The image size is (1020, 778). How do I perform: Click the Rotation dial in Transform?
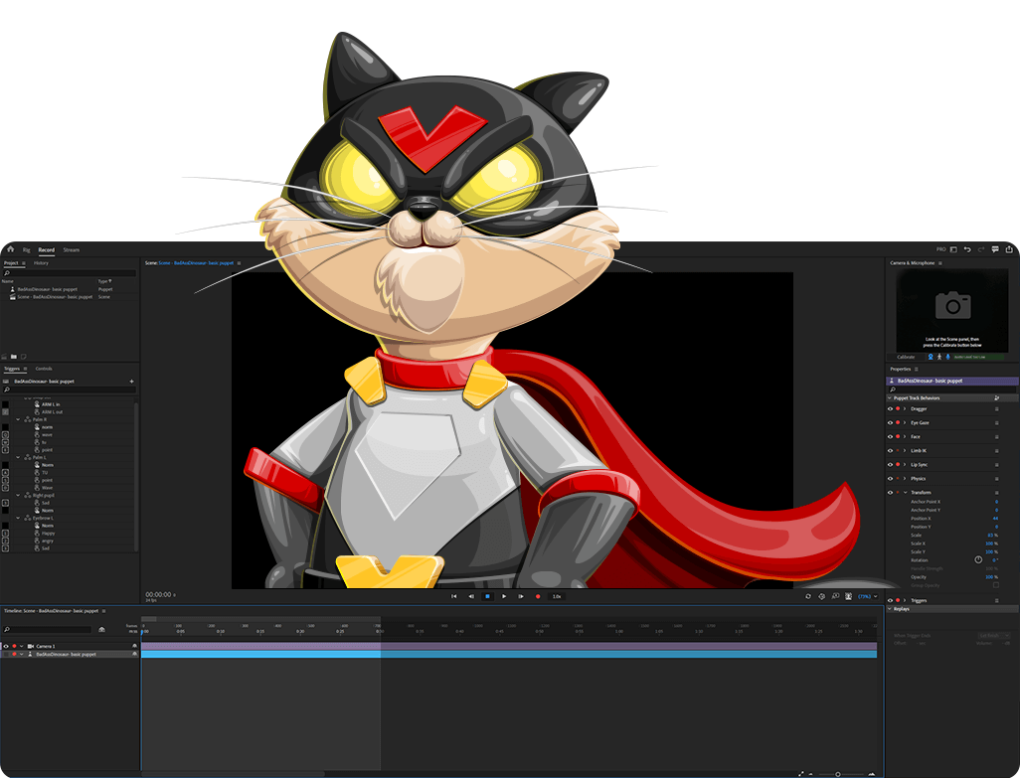point(978,559)
